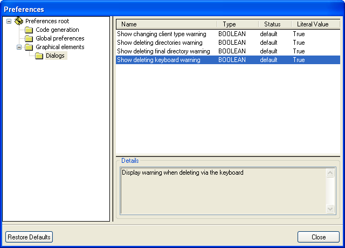The height and width of the screenshot is (248, 345).
Task: Click the open Dialogs folder icon
Action: [x=39, y=56]
